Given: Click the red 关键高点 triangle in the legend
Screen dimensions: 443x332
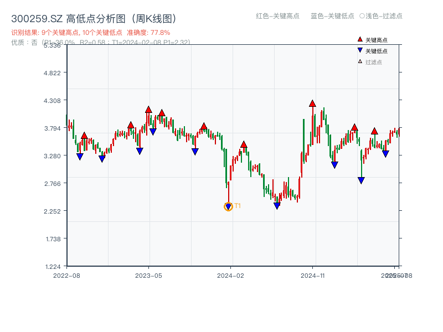Looking at the screenshot, I should pyautogui.click(x=360, y=40).
